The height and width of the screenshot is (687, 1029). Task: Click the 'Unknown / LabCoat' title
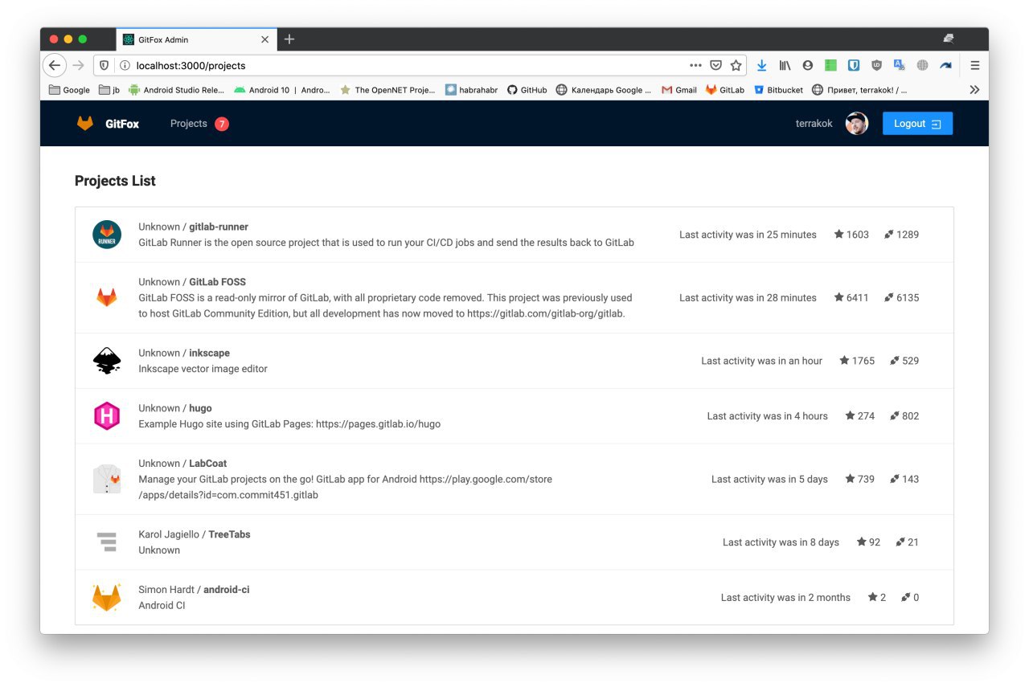pos(182,464)
